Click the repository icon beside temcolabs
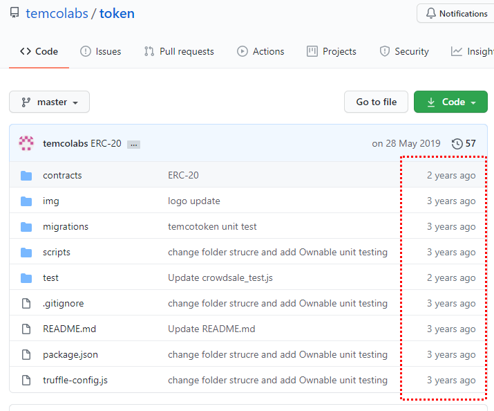This screenshot has width=494, height=411. 15,13
